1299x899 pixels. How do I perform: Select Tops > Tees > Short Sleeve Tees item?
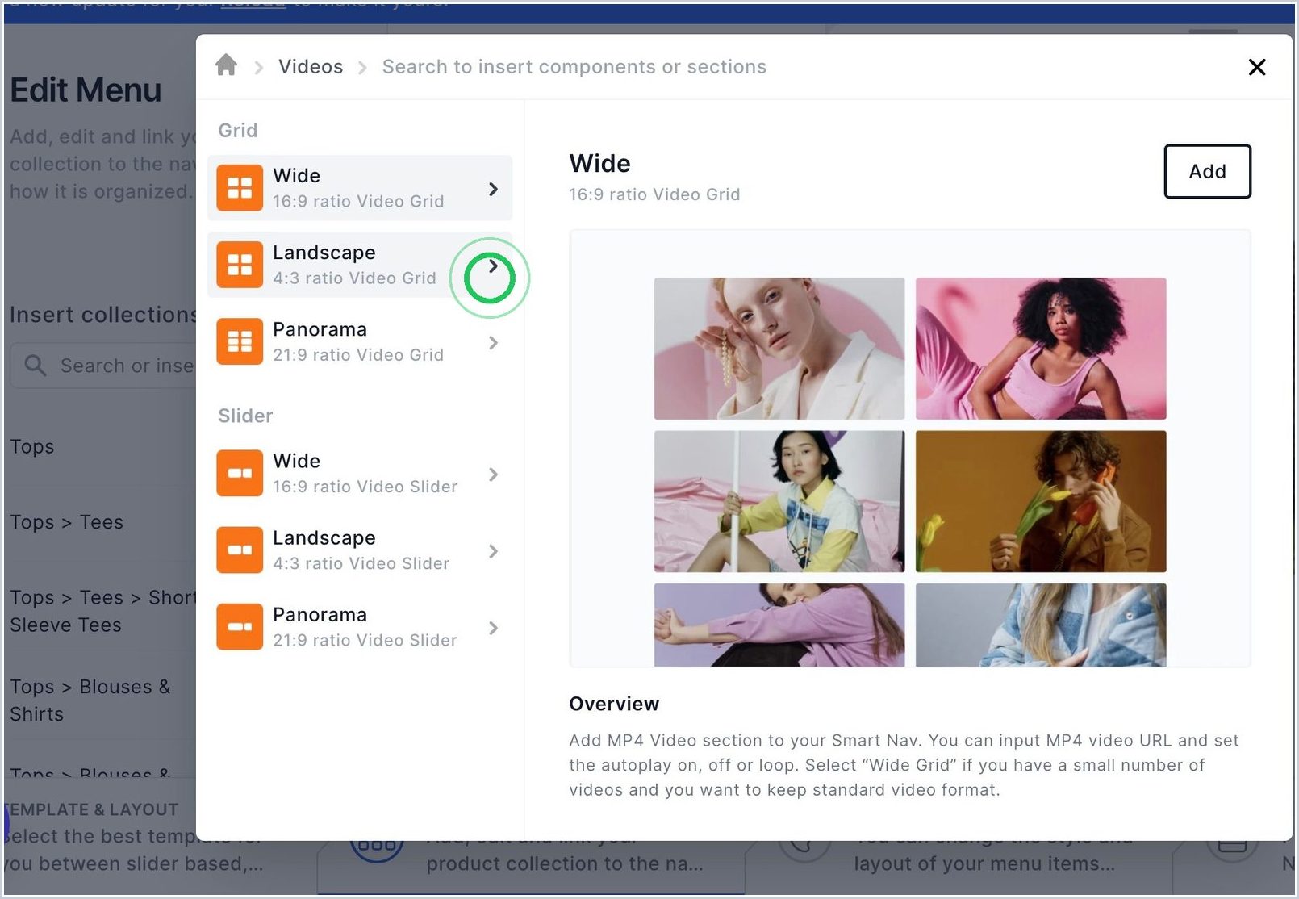pyautogui.click(x=102, y=611)
